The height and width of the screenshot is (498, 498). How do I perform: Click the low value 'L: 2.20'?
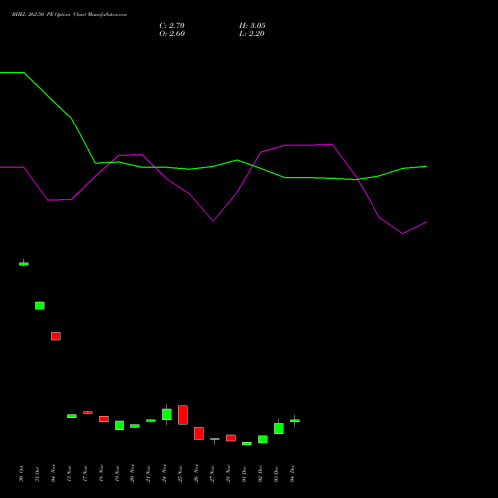(x=252, y=34)
